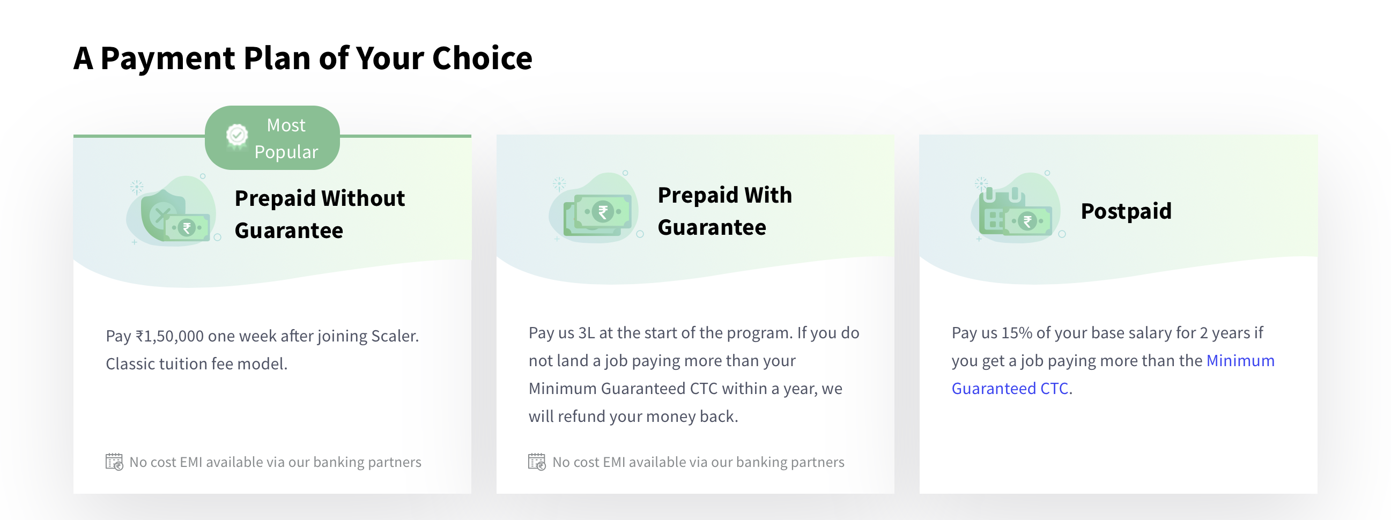Image resolution: width=1391 pixels, height=520 pixels.
Task: Click blank area at bottom of Postpaid card
Action: coord(1118,459)
